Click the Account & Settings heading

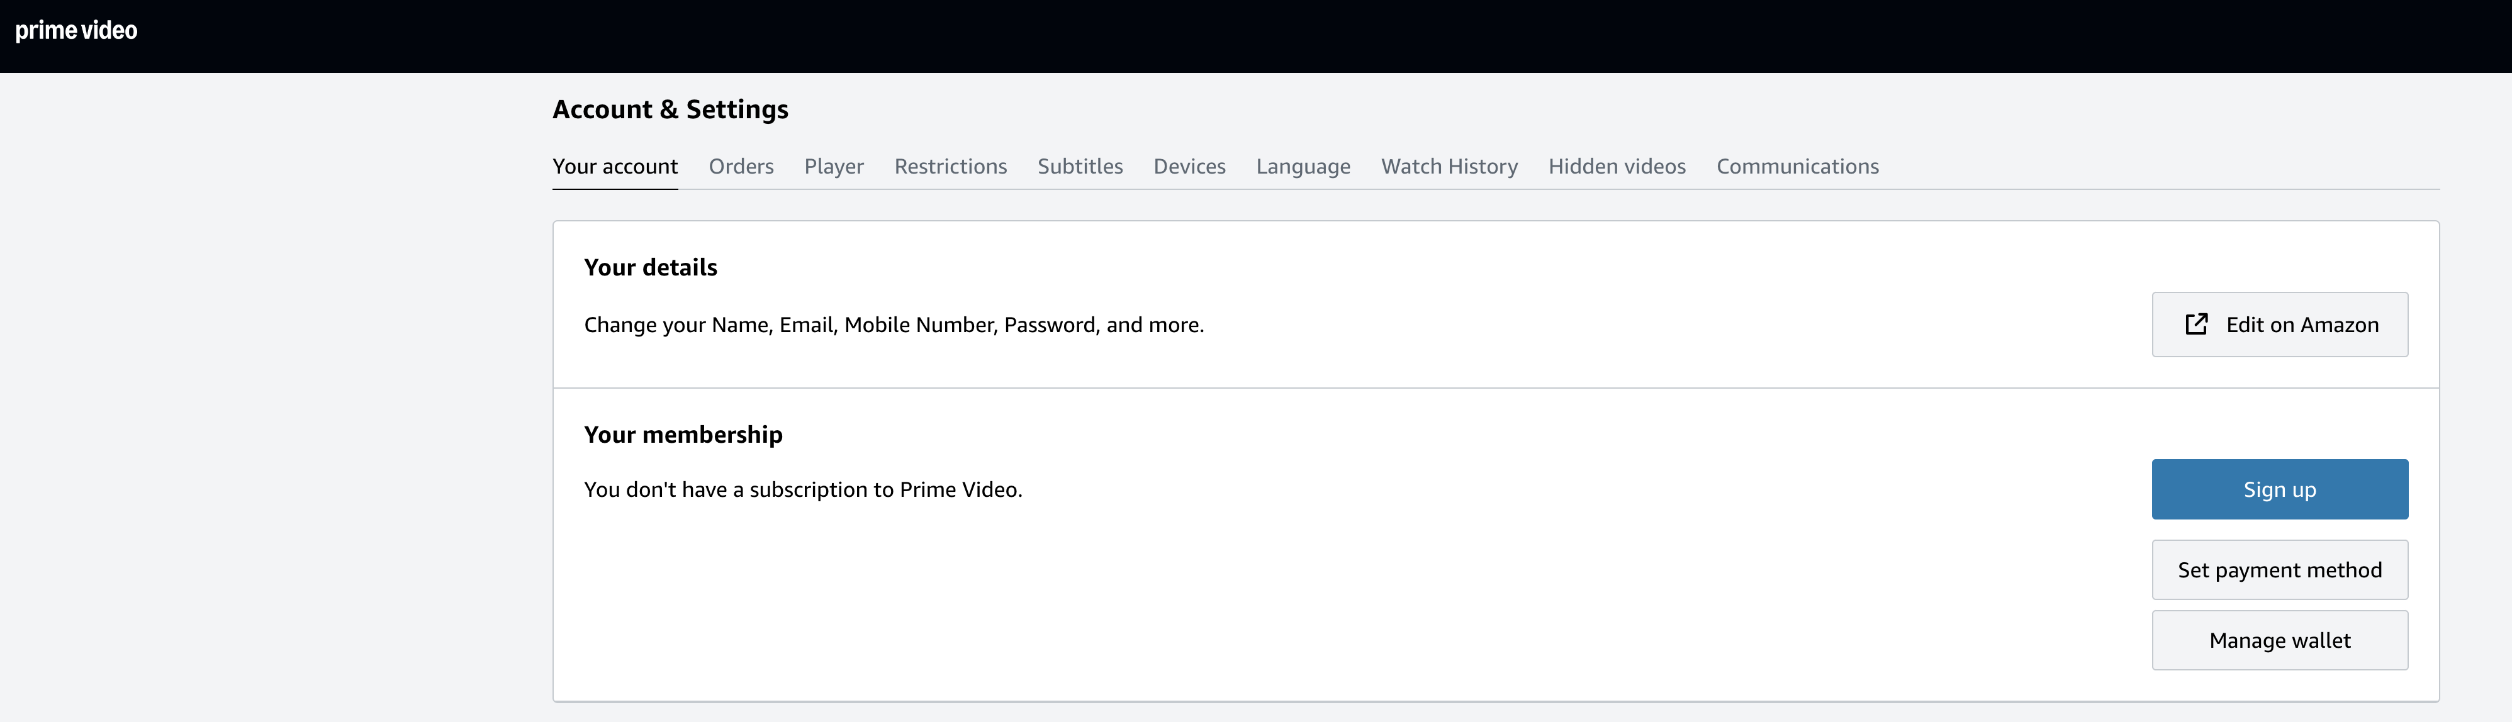[x=670, y=109]
